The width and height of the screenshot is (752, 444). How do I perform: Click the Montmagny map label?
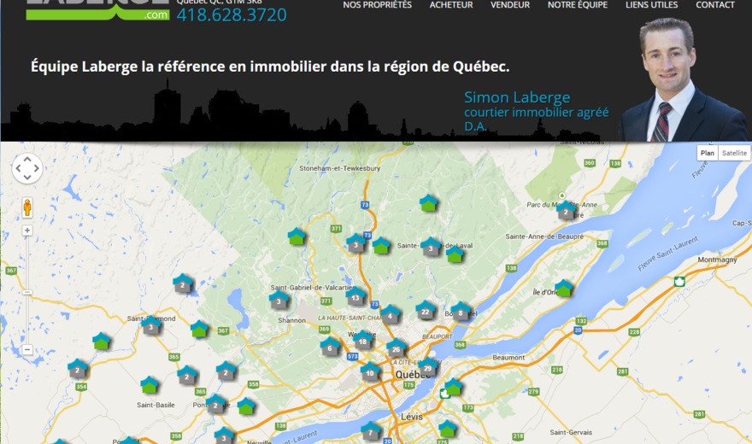[x=717, y=260]
